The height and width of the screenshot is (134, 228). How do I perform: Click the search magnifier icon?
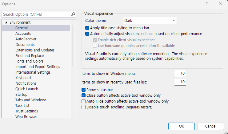[x=73, y=14]
